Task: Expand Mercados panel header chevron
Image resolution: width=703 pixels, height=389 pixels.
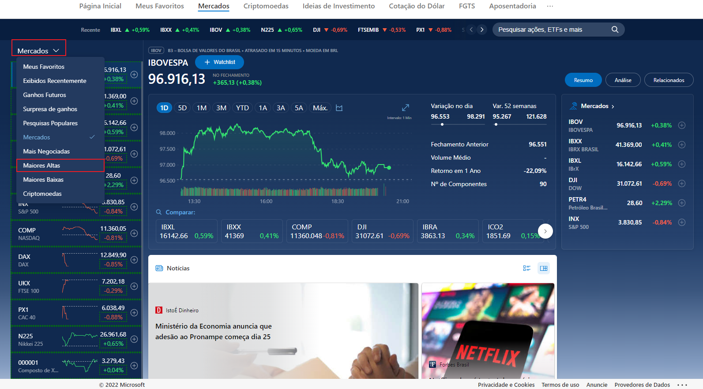Action: (x=613, y=106)
